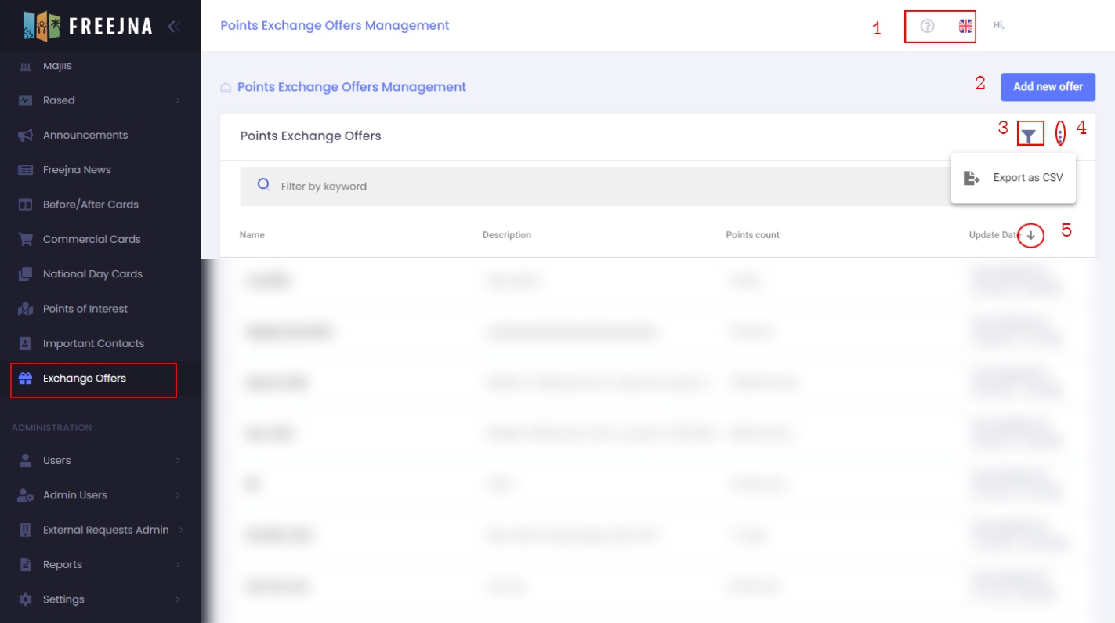Select Export as CSV menu option
The width and height of the screenshot is (1115, 623).
coord(1013,178)
